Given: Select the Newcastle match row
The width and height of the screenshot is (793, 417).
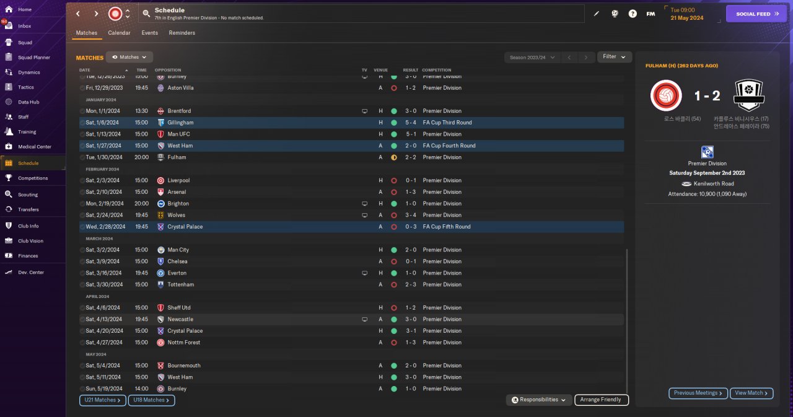Looking at the screenshot, I should 351,319.
